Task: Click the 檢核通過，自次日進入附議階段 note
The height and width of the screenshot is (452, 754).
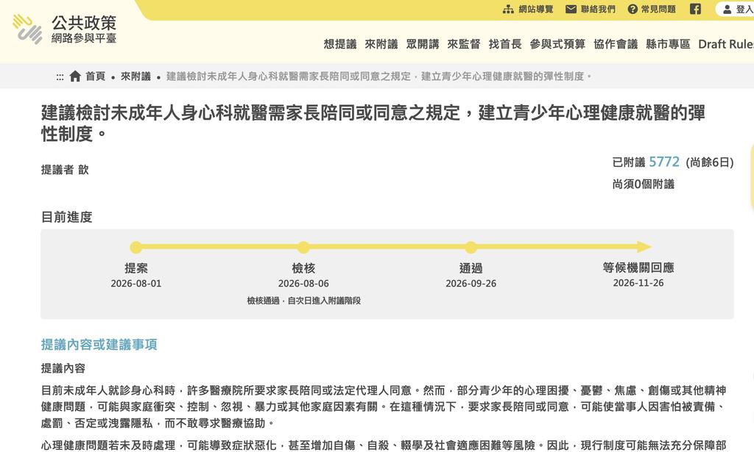Action: tap(304, 301)
